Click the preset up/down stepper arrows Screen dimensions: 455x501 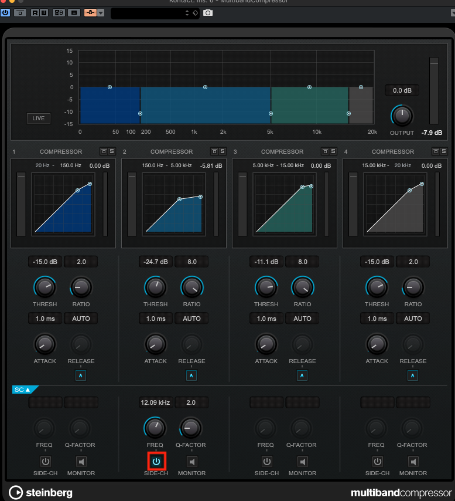pos(187,13)
